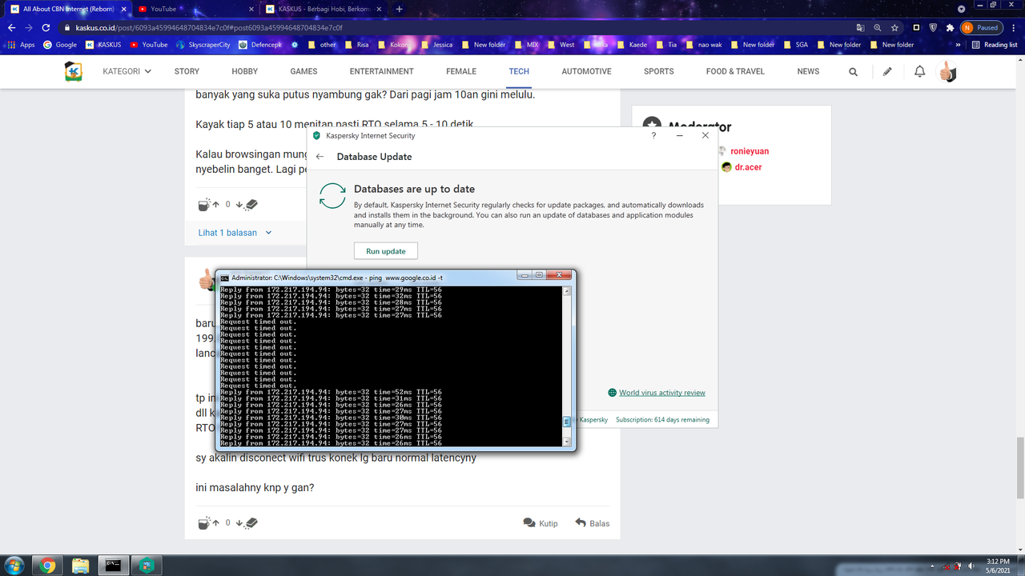
Task: Open the Jessica bookmark folder
Action: (436, 45)
